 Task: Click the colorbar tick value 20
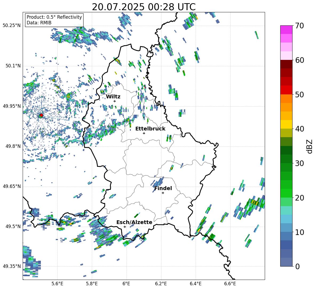pos(299,198)
